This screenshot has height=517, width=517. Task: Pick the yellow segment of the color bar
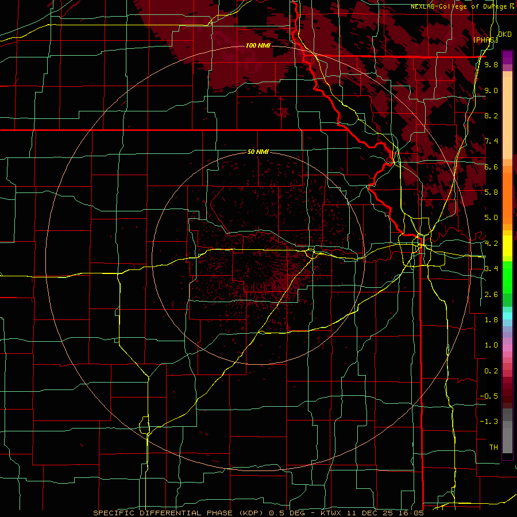click(x=507, y=246)
